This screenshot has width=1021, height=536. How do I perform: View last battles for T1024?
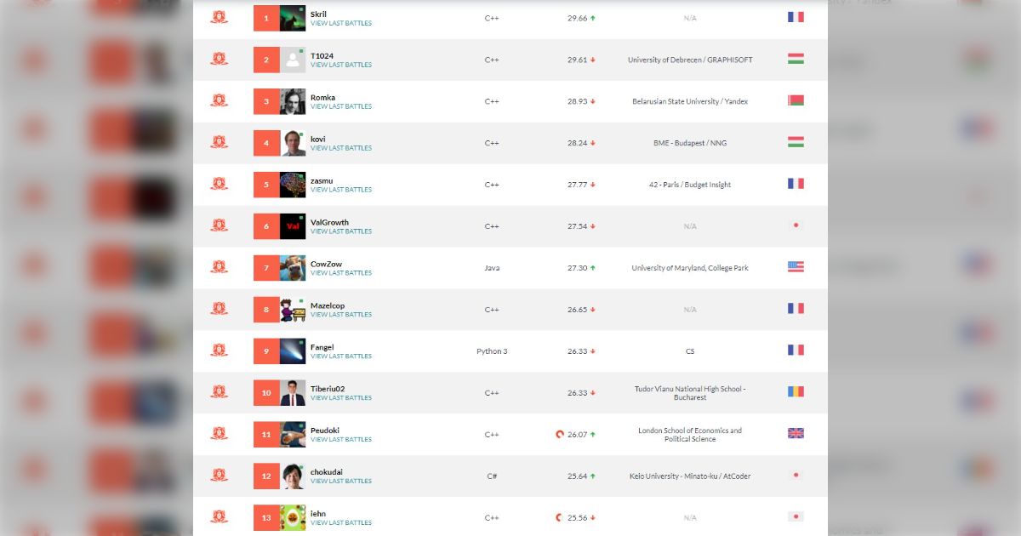341,65
